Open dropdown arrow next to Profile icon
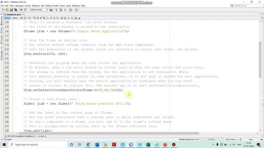264x148 pixels. tap(79, 10)
